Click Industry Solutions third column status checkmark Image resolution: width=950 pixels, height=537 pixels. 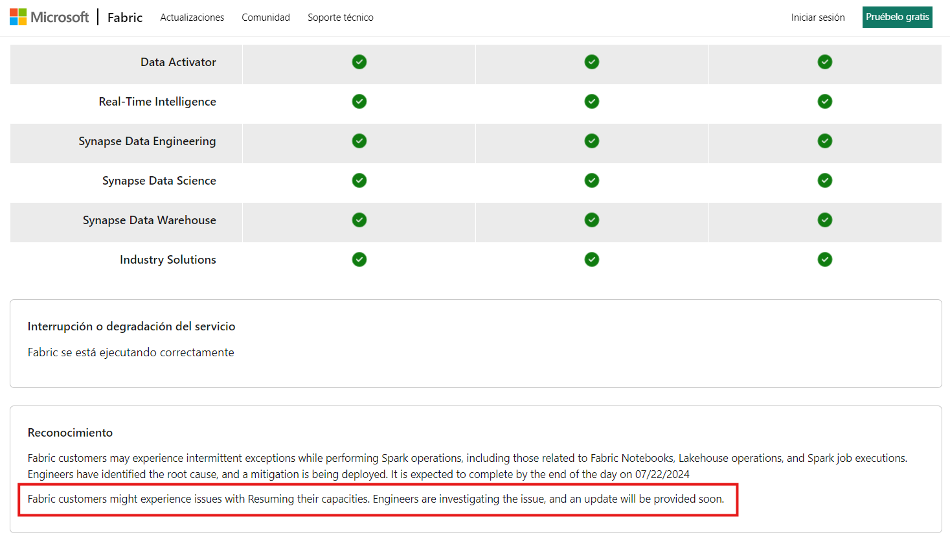pos(825,259)
